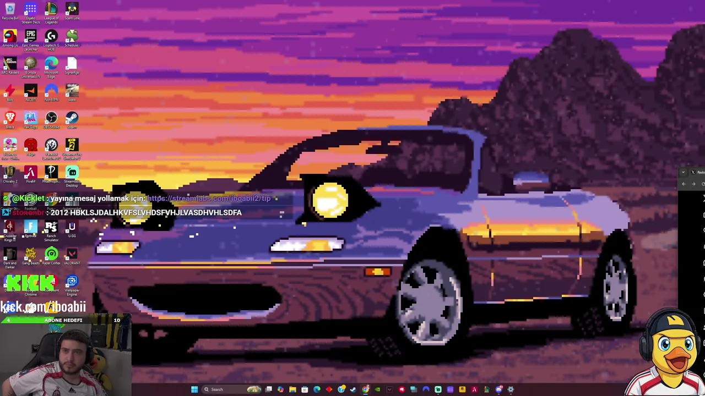Viewport: 705px width, 396px height.
Task: Open Logitech G HUB desktop icon
Action: (51, 40)
